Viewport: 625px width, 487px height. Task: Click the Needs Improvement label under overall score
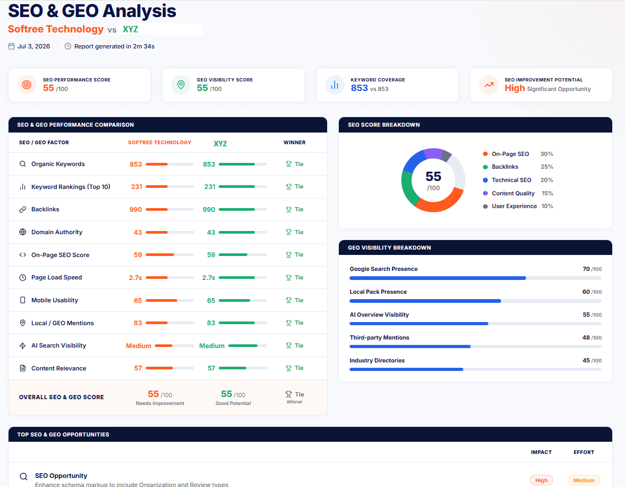click(160, 403)
